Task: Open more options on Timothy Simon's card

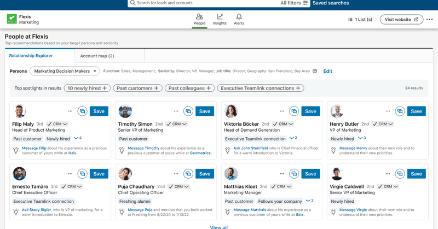Action: (x=176, y=111)
